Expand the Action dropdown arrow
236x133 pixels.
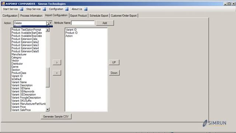tap(51, 23)
